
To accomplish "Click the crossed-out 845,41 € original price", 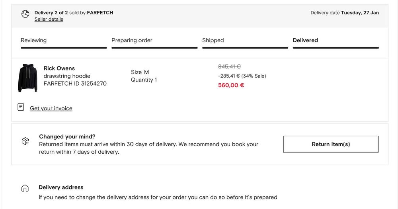I will click(229, 66).
